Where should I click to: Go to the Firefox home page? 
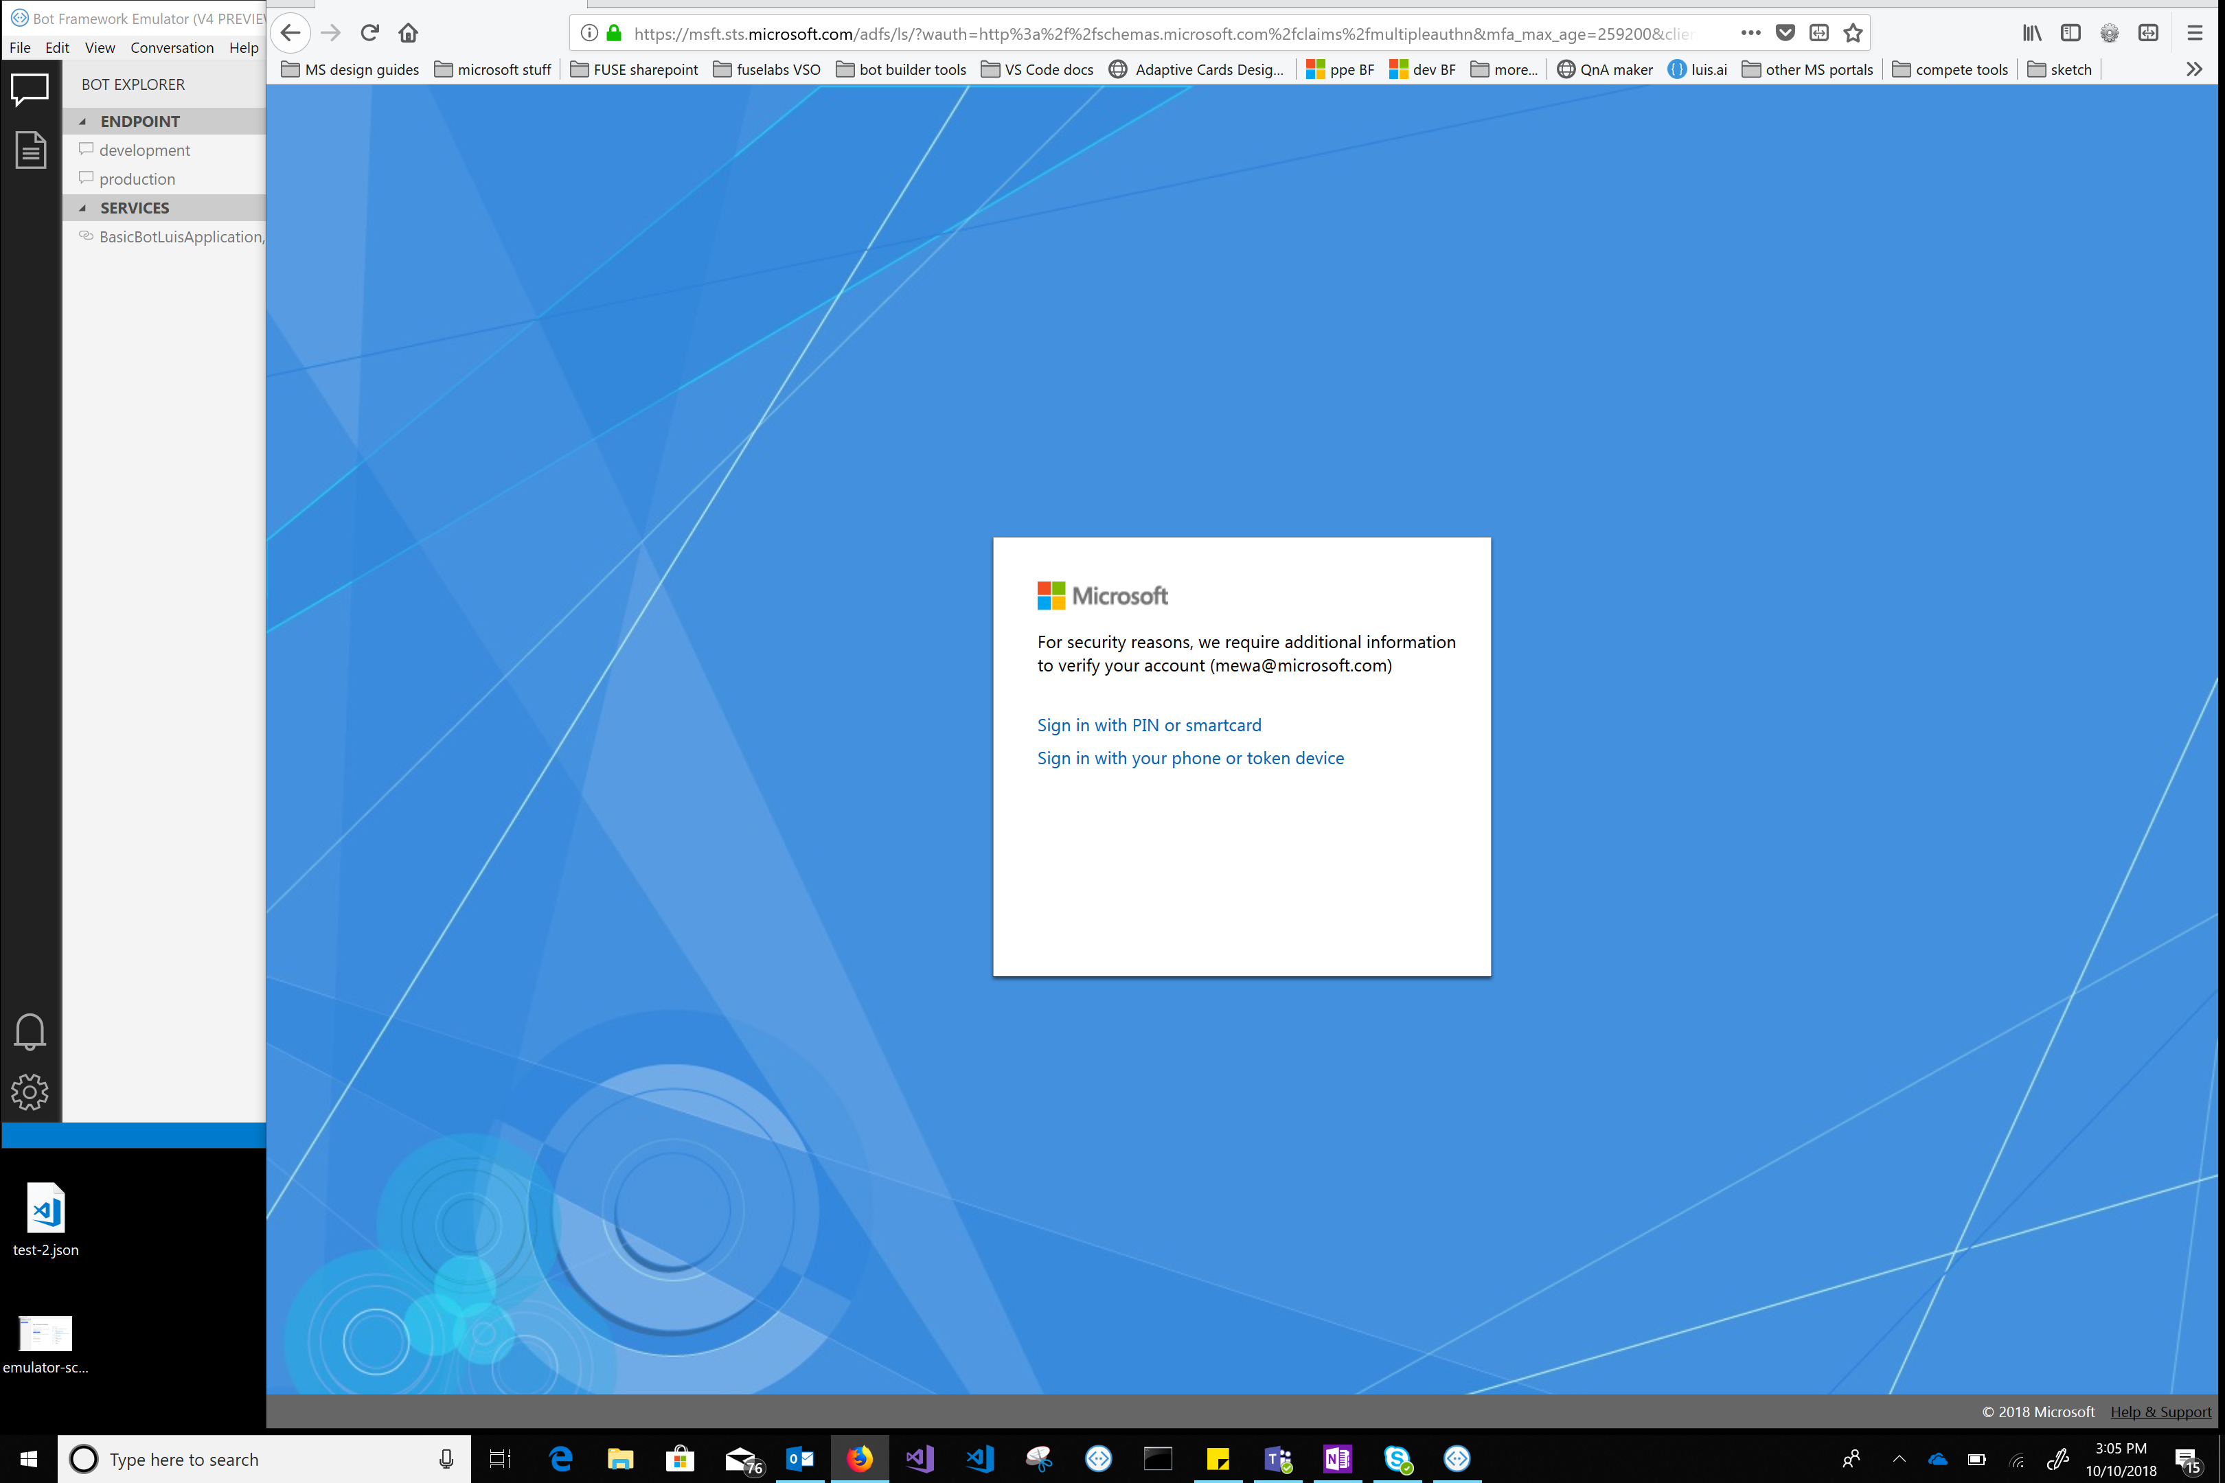click(x=408, y=32)
